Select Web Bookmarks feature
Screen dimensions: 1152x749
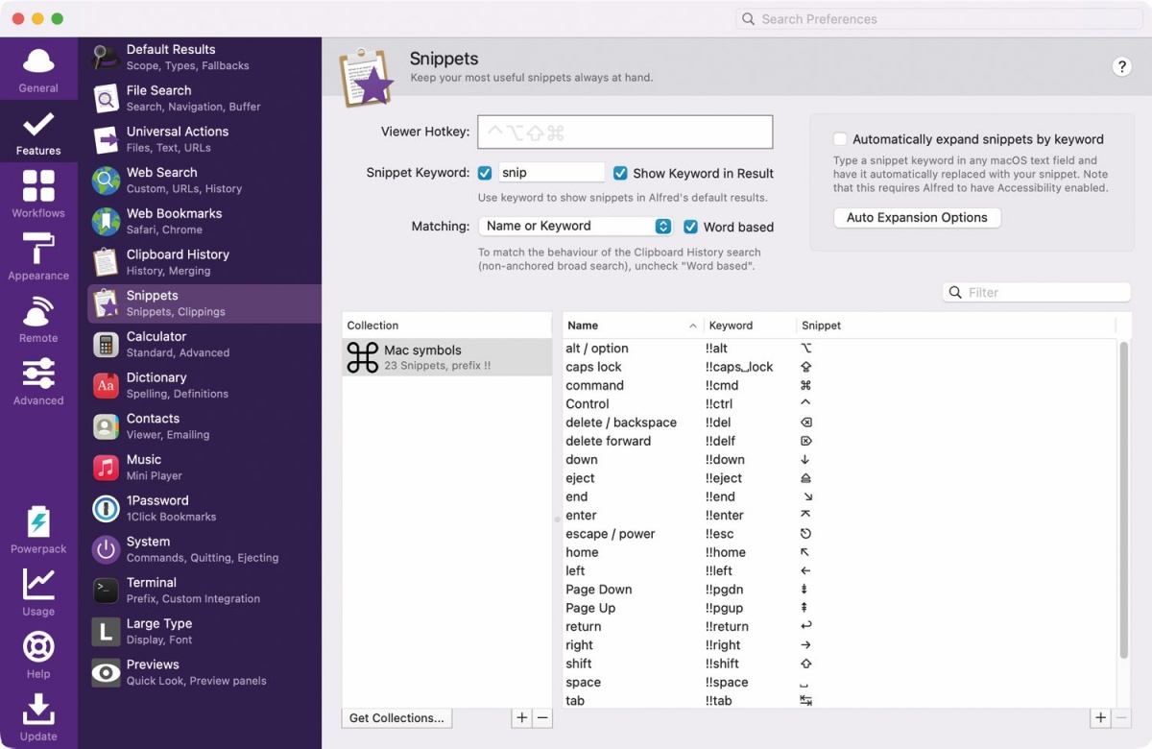(x=204, y=221)
